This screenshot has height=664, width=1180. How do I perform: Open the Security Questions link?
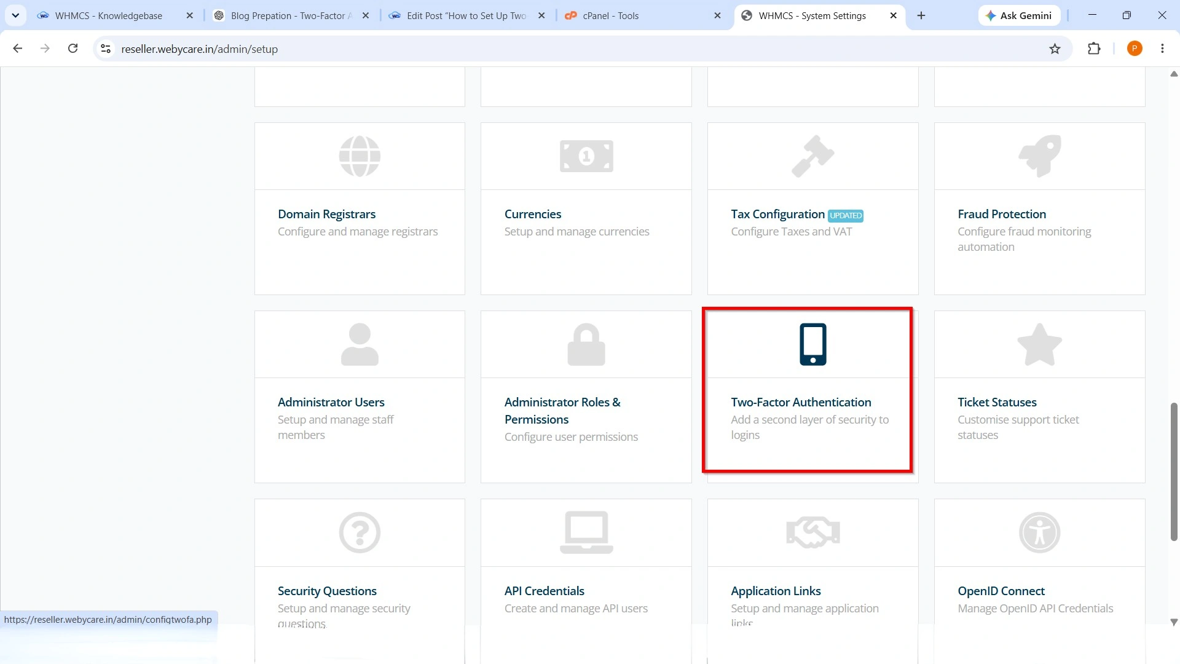(327, 591)
